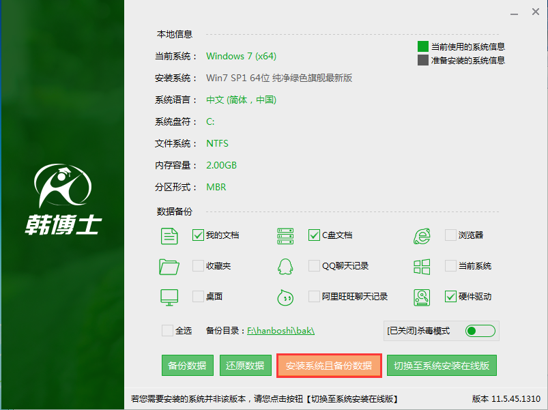Click the drive icon next to C盘文档

[285, 235]
